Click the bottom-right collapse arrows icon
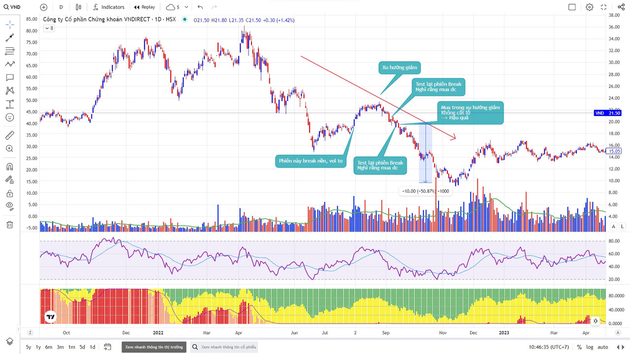The height and width of the screenshot is (354, 630). (621, 347)
